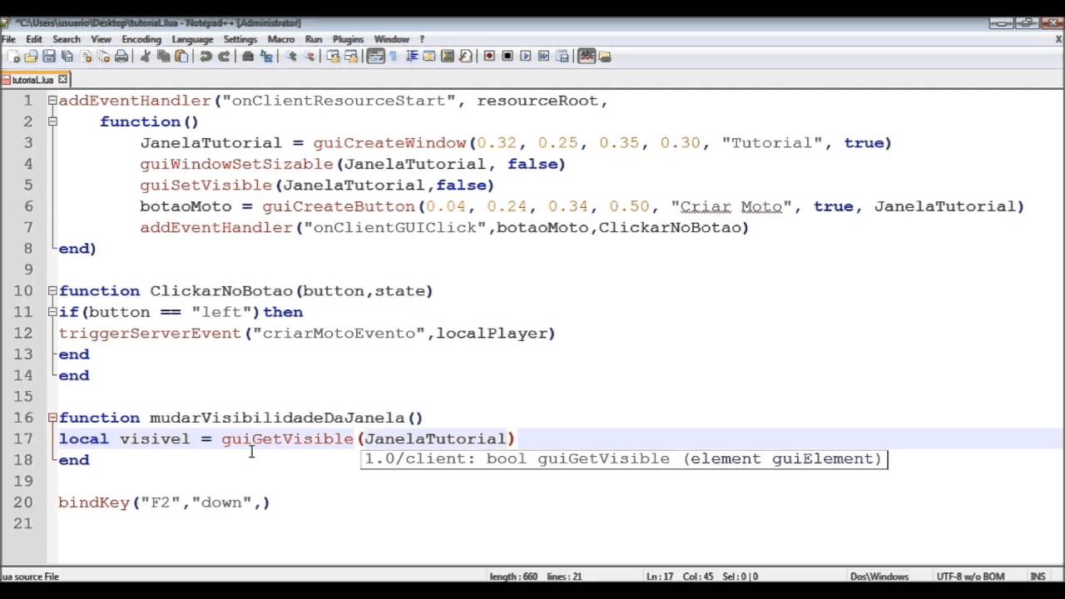The height and width of the screenshot is (599, 1065).
Task: Click the word guiCreateWindow on line 3
Action: point(389,143)
